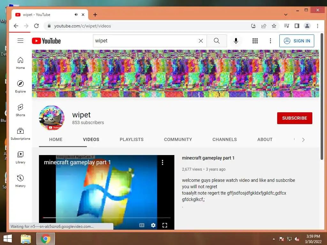
Task: Go forward in Chrome
Action: click(x=26, y=26)
